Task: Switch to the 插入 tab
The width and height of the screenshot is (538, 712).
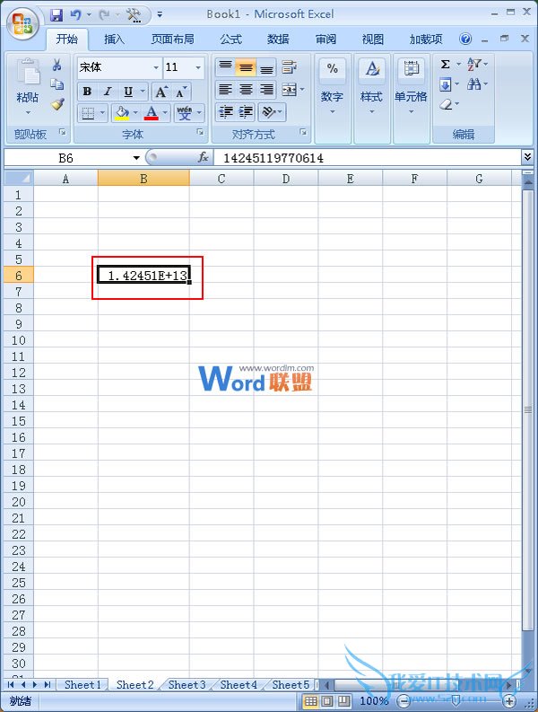Action: pyautogui.click(x=114, y=40)
